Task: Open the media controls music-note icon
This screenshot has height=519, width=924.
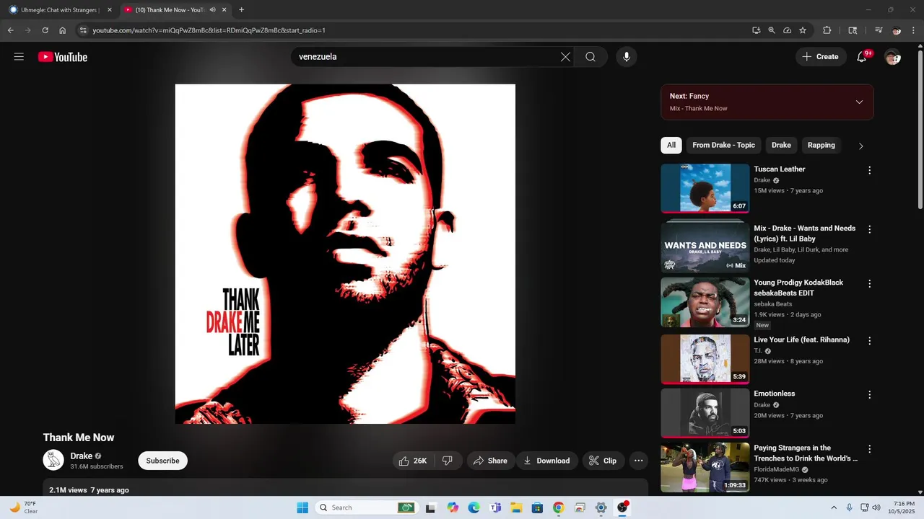Action: tap(879, 30)
